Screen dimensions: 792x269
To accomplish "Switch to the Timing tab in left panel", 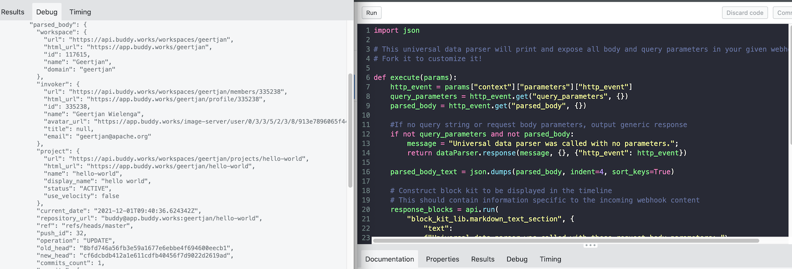I will click(80, 12).
